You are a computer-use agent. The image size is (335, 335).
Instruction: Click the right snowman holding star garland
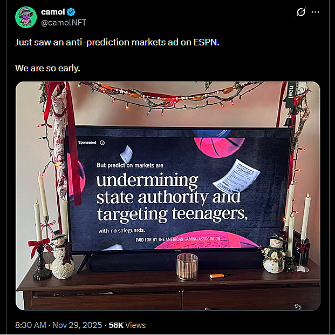click(x=274, y=254)
